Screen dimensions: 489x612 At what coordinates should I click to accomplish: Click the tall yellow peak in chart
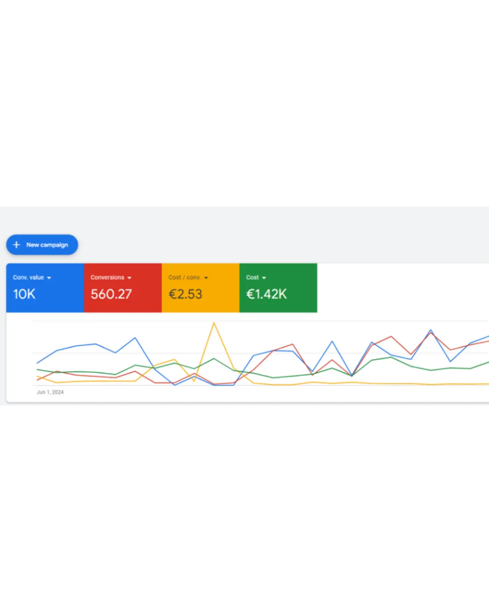[x=214, y=324]
